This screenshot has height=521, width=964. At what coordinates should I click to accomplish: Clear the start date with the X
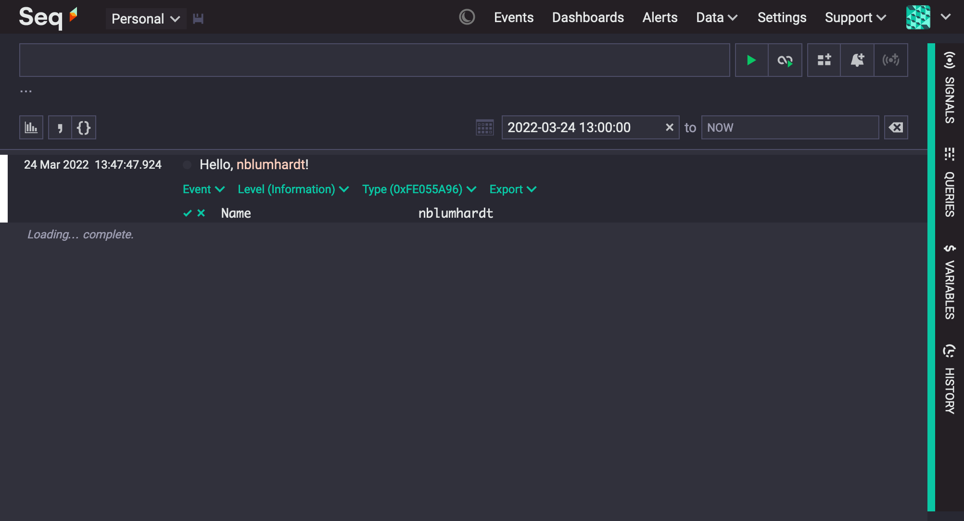click(x=669, y=127)
